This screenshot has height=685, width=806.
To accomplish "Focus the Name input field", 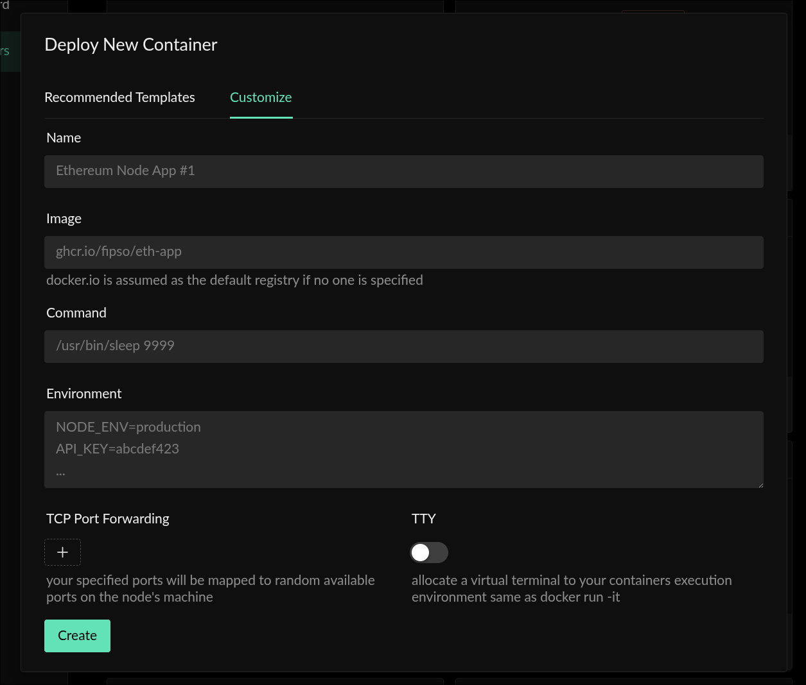I will (404, 171).
